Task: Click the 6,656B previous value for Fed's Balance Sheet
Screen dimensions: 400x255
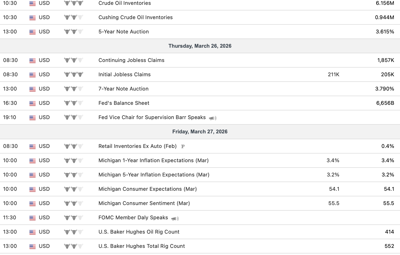Action: 385,103
